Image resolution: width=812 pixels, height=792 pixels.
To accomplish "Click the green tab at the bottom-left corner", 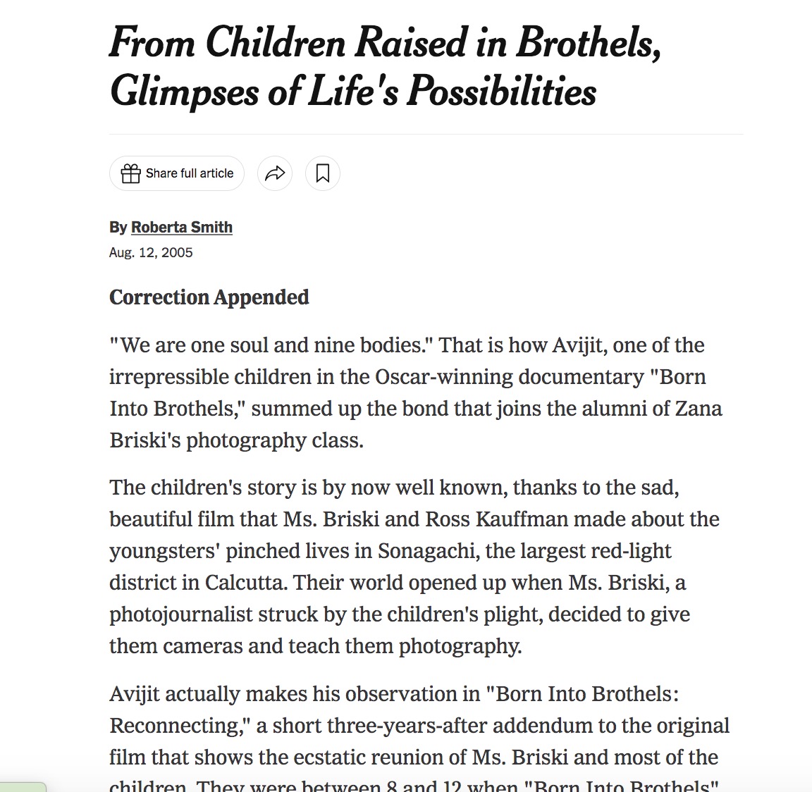I will point(23,787).
